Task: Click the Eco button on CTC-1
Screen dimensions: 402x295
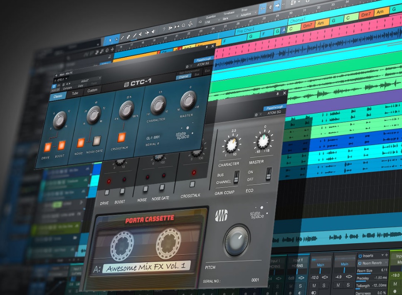Action: [x=207, y=71]
